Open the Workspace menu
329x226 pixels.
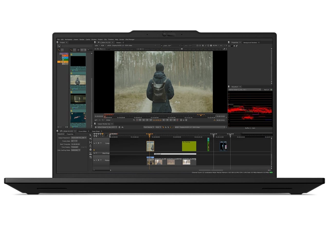[x=68, y=40]
